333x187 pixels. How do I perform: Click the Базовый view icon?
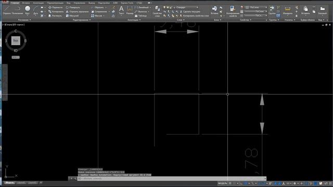(x=323, y=10)
